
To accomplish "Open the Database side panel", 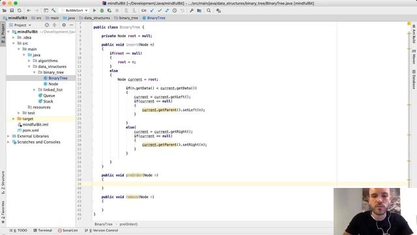I will [x=414, y=79].
